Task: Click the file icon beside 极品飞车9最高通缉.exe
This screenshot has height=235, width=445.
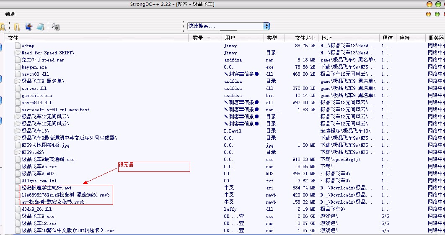Action: click(18, 159)
